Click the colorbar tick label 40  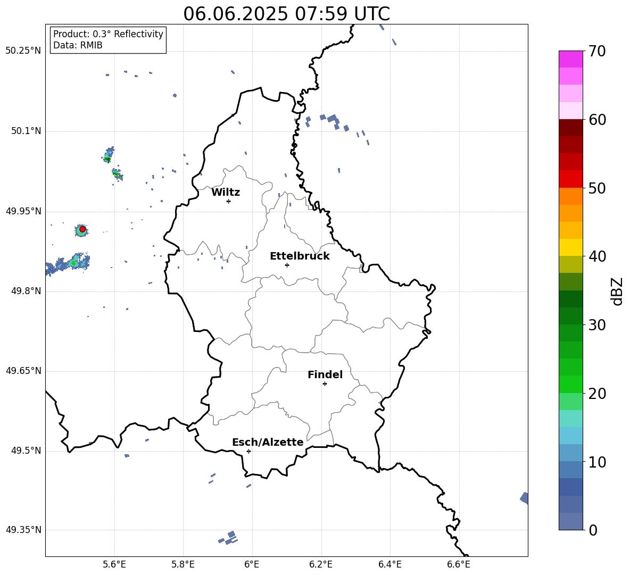click(x=597, y=256)
